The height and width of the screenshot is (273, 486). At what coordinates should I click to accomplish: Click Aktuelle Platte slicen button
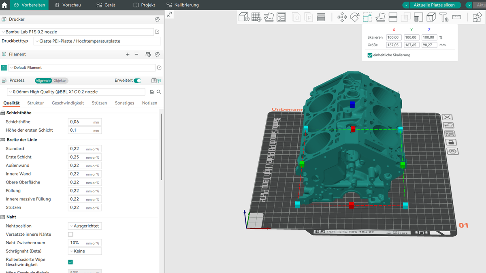click(x=433, y=5)
